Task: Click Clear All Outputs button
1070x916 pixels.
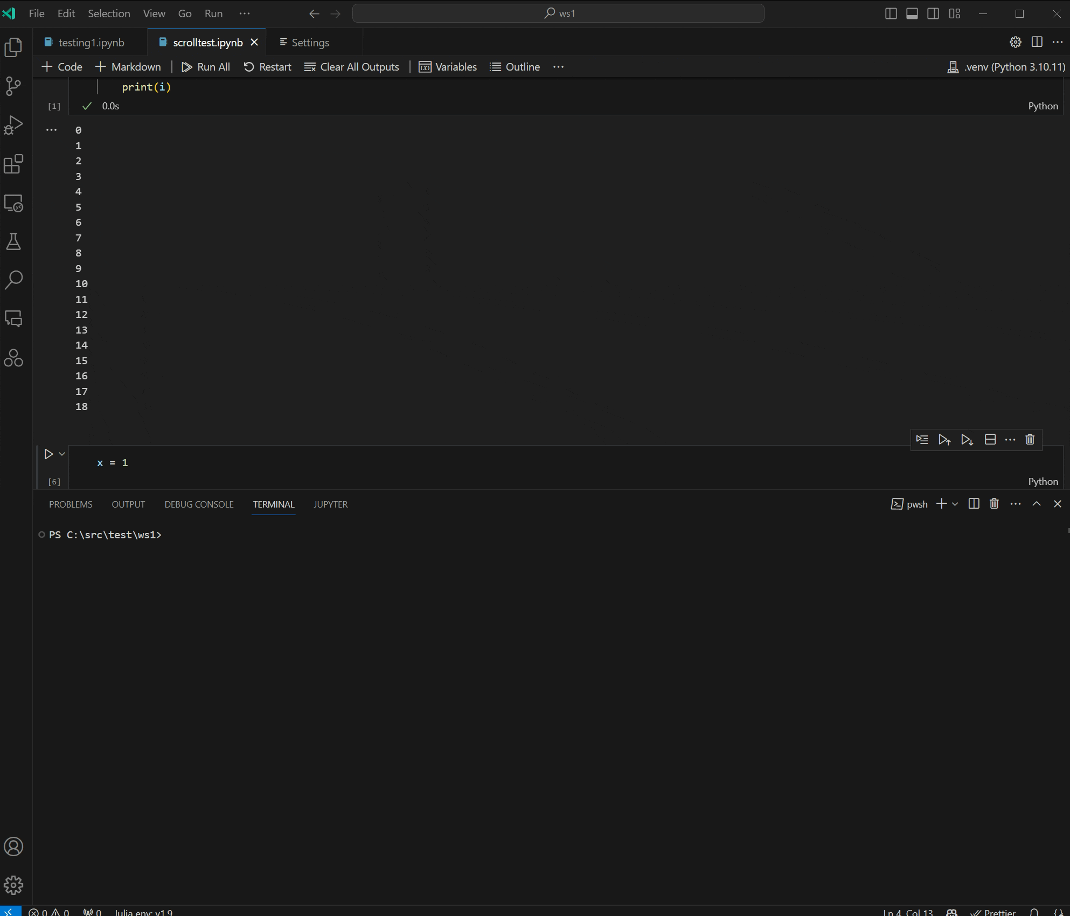Action: click(x=352, y=67)
